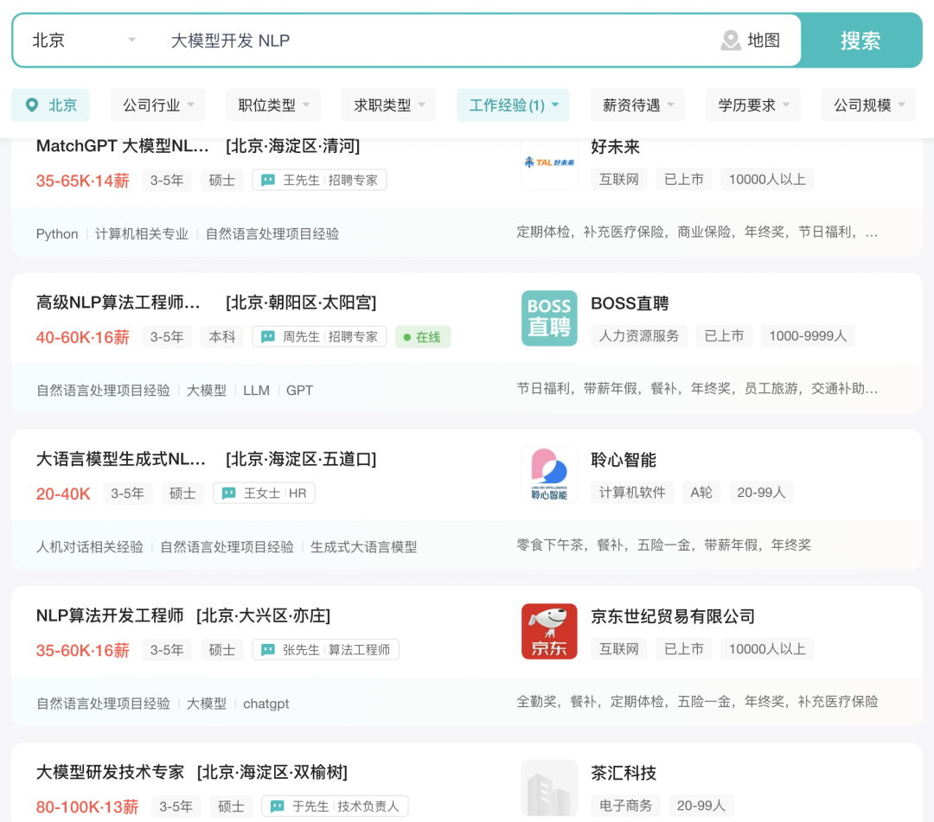Open the 茶汇科技 company name link
The width and height of the screenshot is (934, 822).
tap(623, 774)
